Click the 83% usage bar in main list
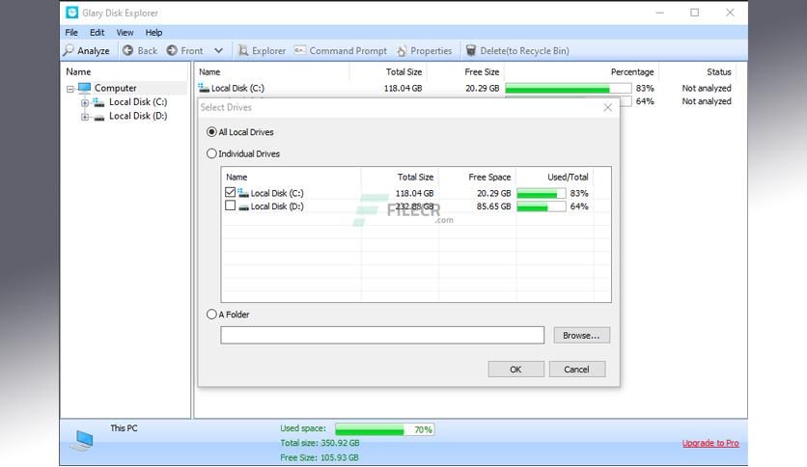 coord(569,89)
